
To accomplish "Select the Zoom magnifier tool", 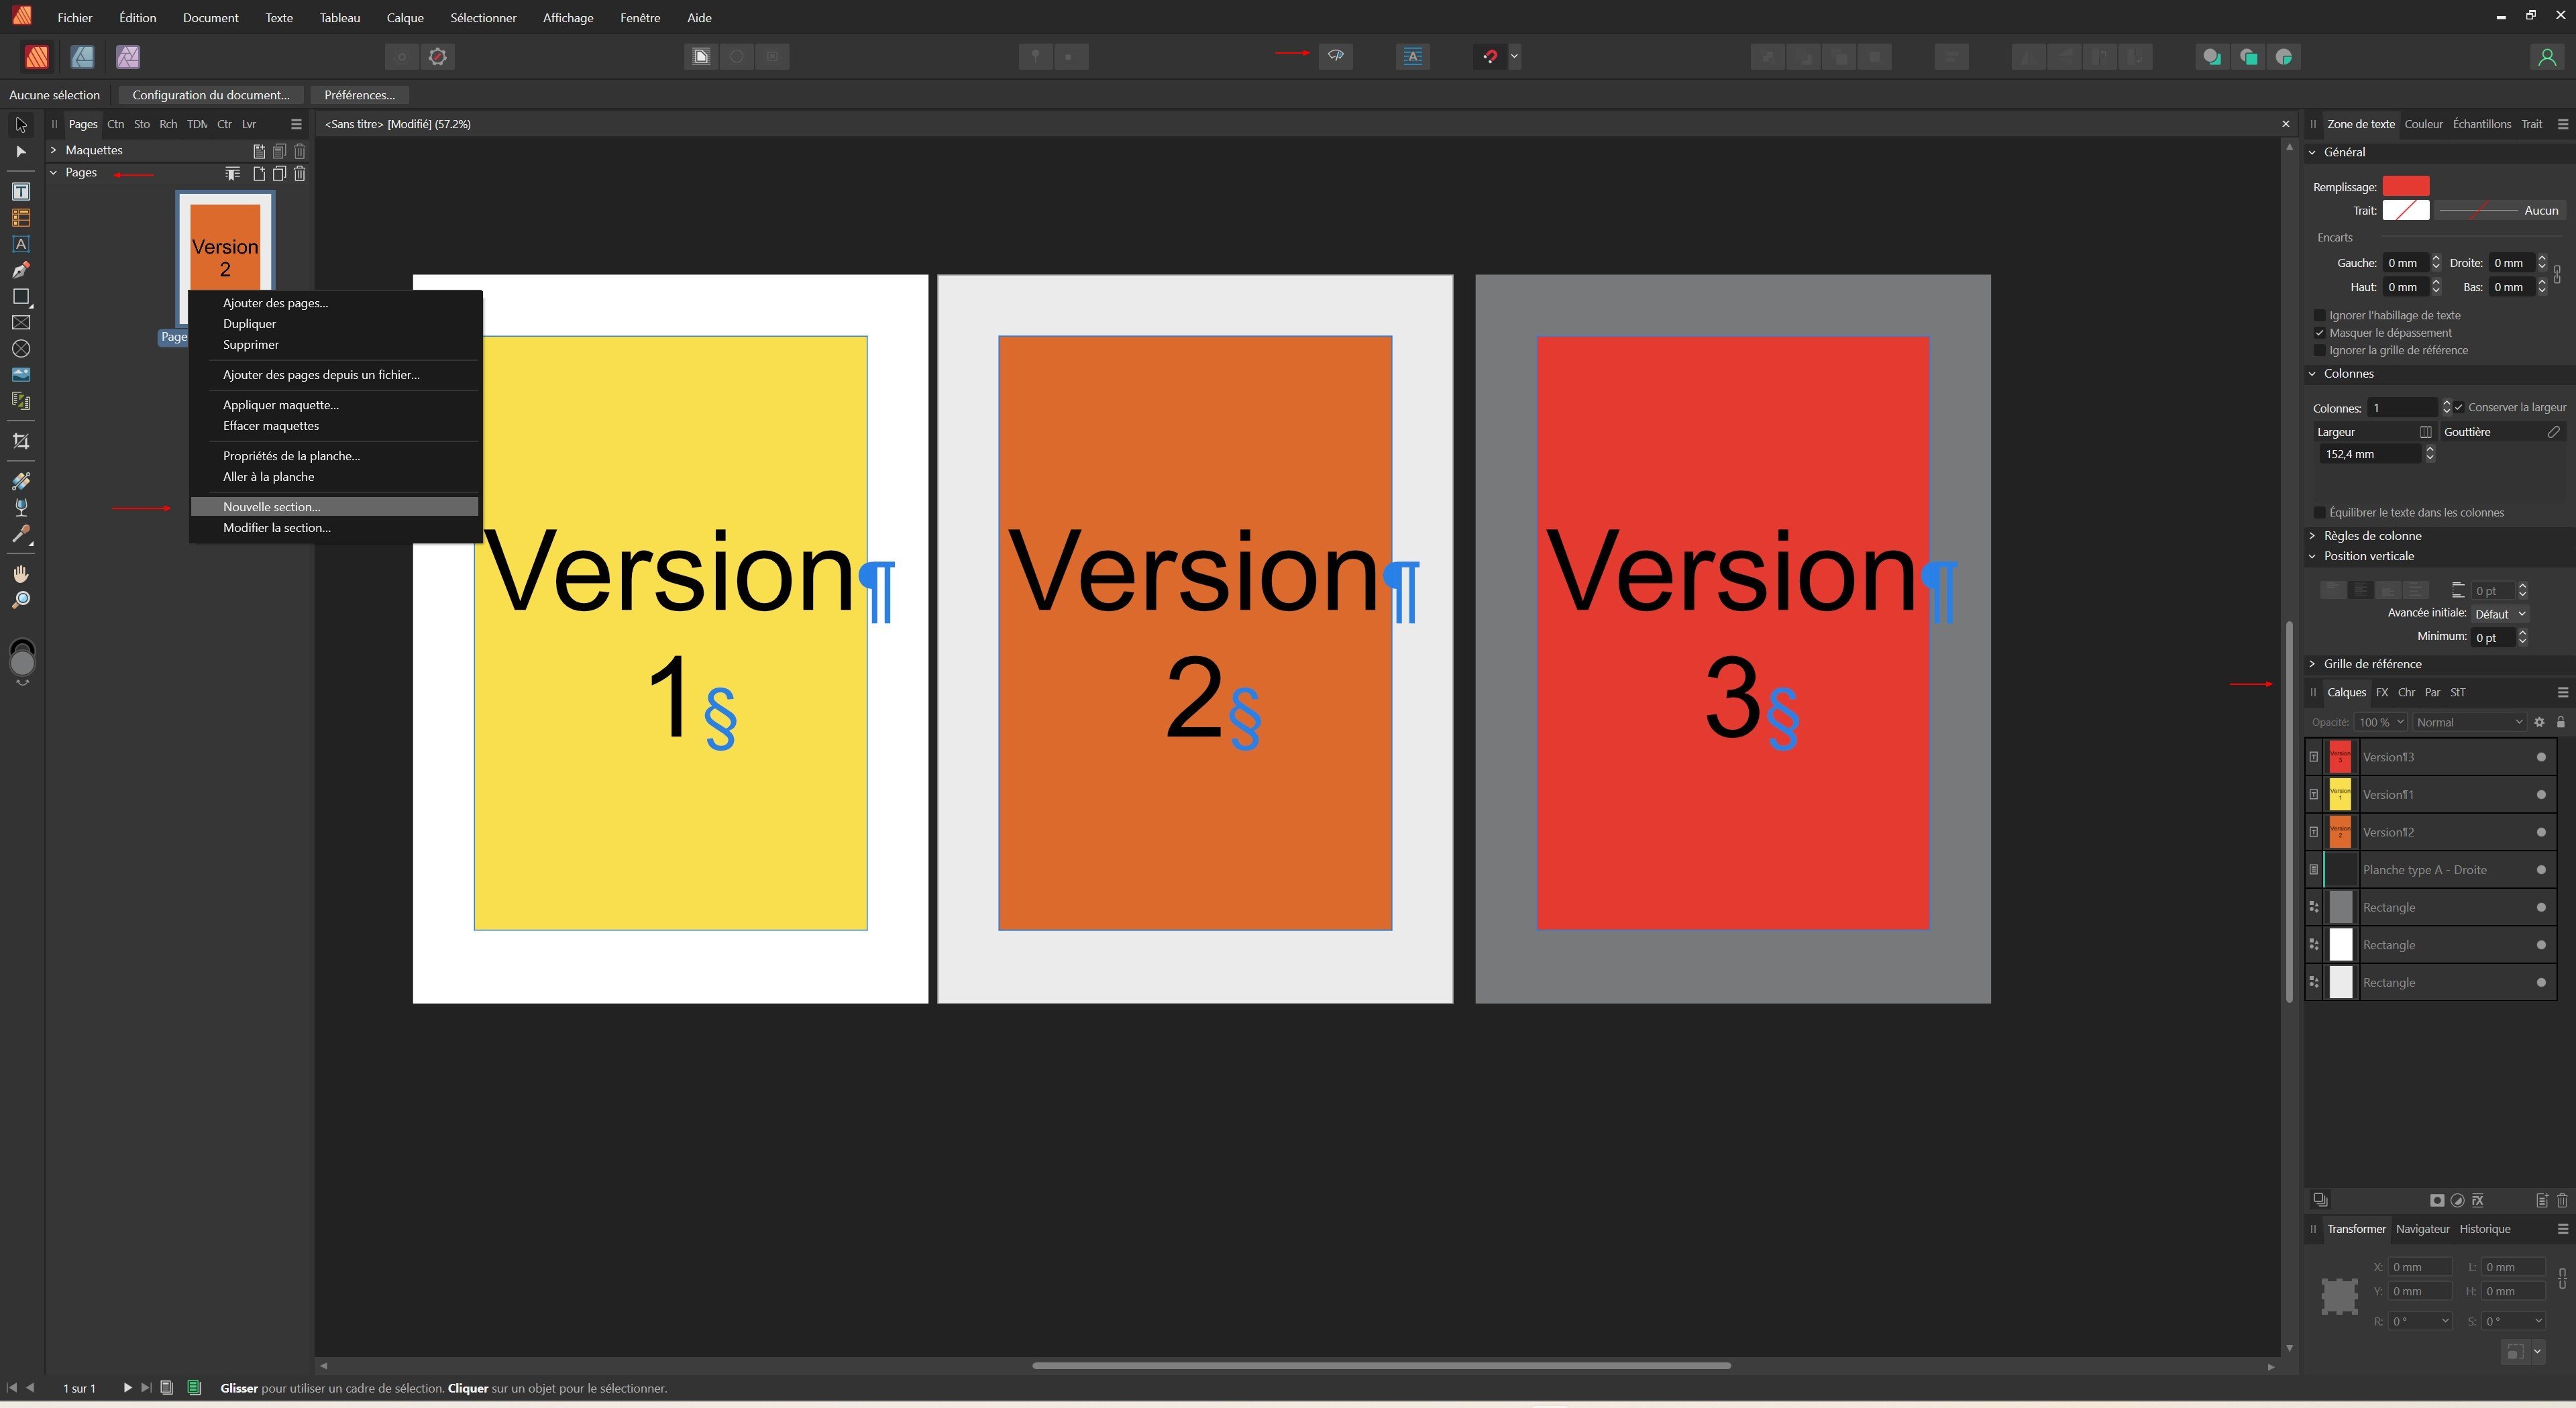I will click(21, 600).
